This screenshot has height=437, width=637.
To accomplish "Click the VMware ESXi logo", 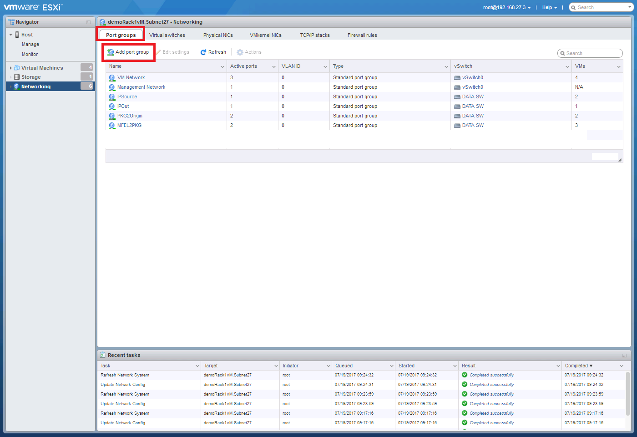I will point(33,7).
